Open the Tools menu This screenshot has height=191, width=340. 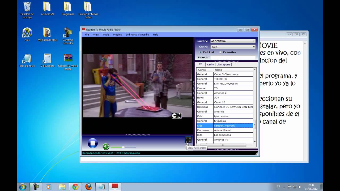pos(106,34)
